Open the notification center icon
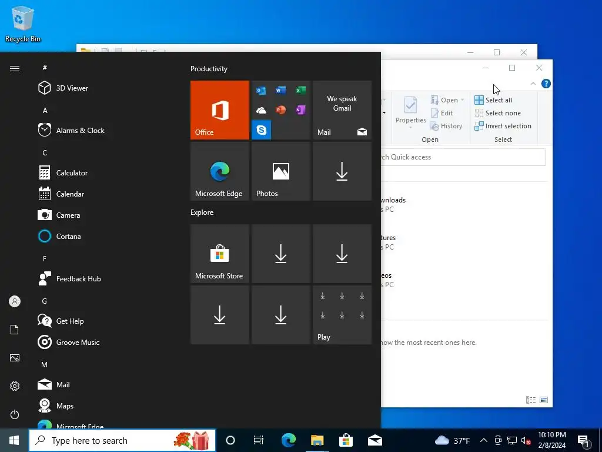 tap(584, 441)
